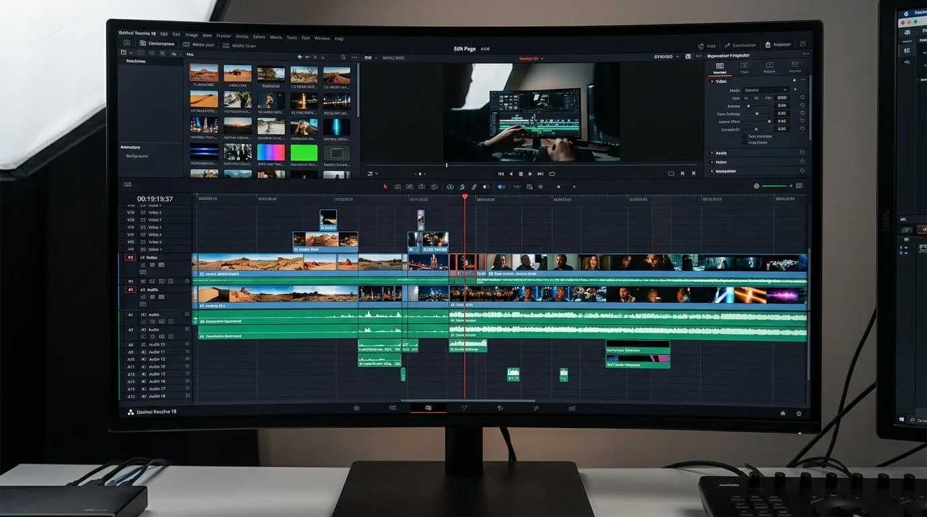Select the red arrow selection tool
927x517 pixels.
tap(385, 186)
